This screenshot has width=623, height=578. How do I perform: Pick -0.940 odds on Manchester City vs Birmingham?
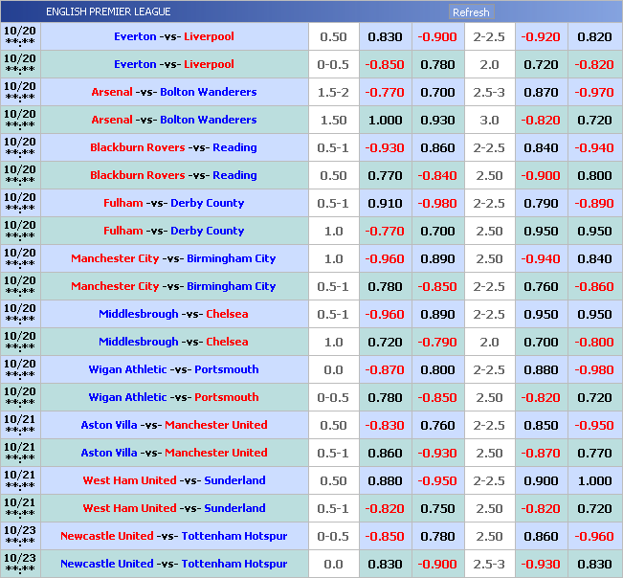pos(542,258)
